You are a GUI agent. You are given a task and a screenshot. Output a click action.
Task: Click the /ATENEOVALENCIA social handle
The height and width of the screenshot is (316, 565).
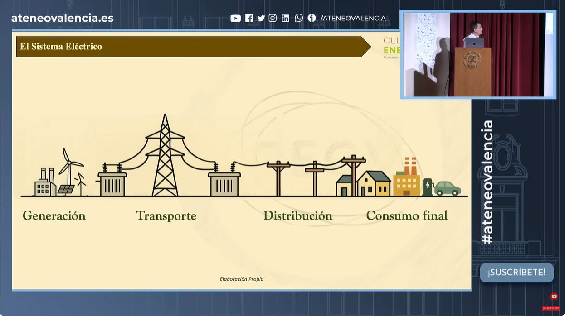point(353,18)
